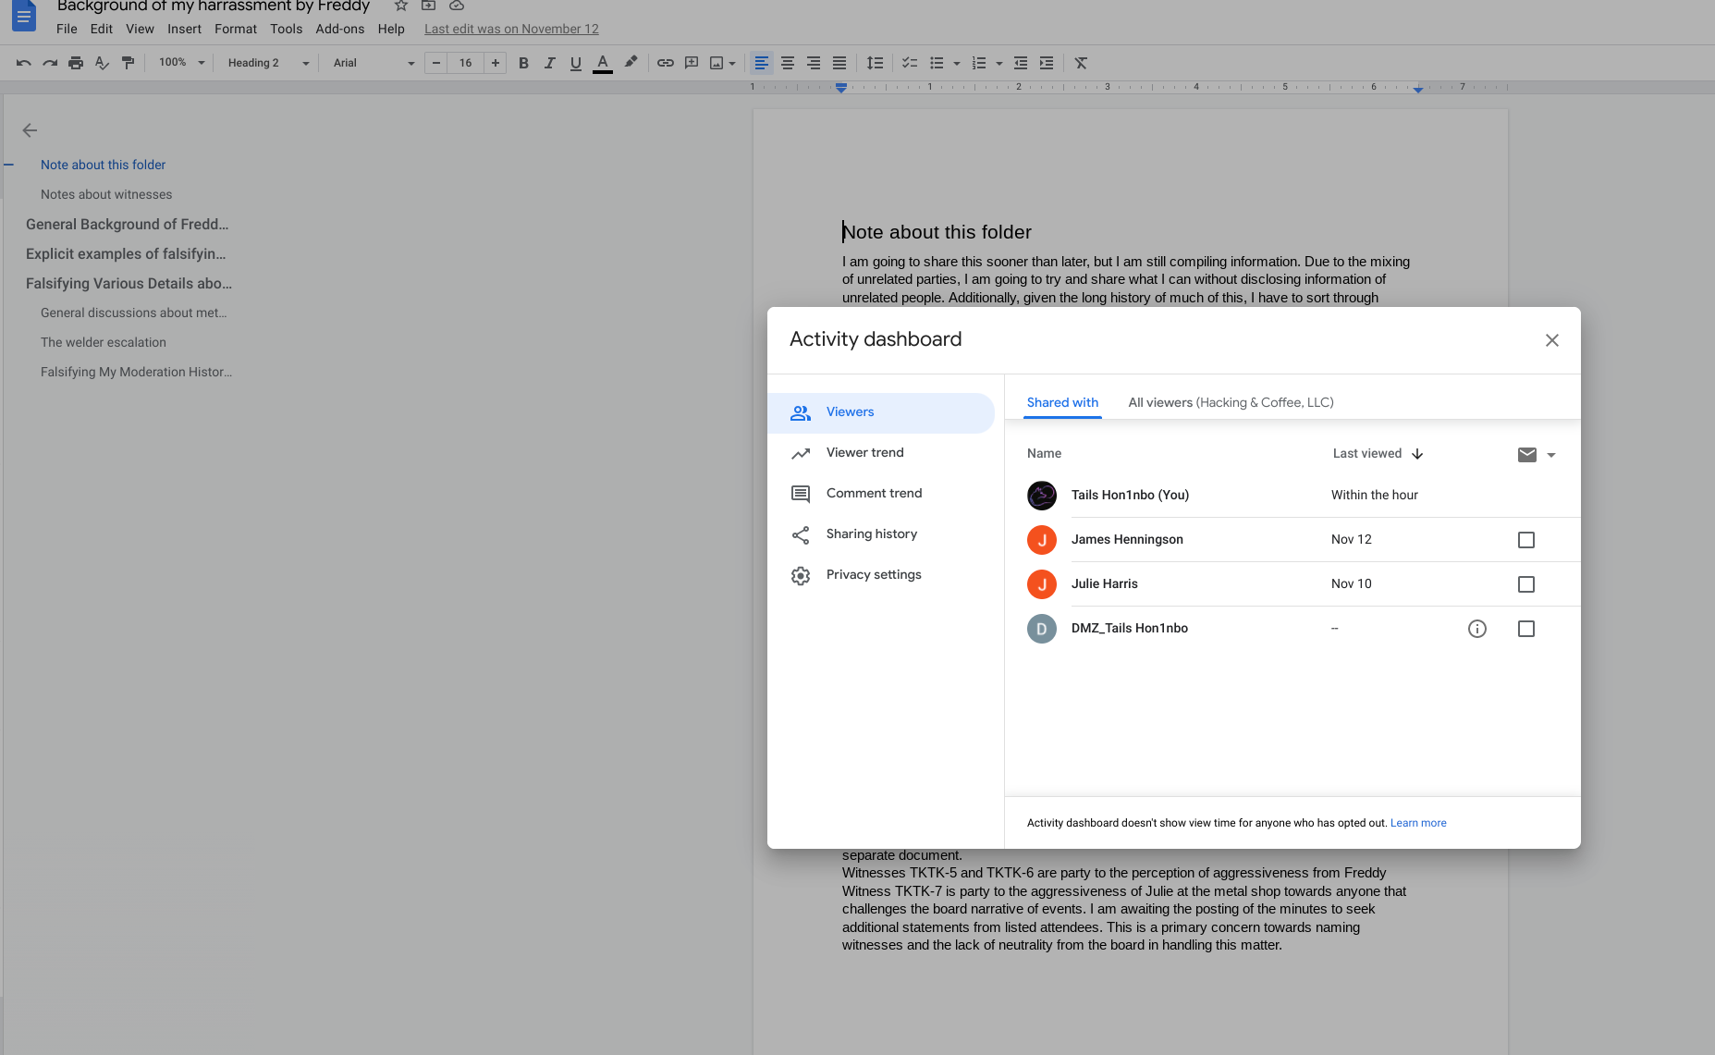Check the box for James Henningson

(x=1525, y=540)
